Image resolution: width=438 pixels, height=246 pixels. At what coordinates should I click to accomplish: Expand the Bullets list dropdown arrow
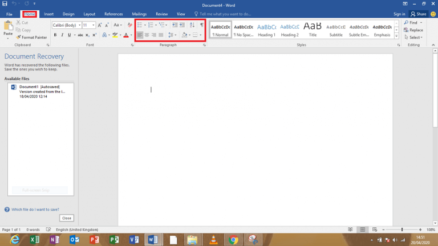[145, 25]
